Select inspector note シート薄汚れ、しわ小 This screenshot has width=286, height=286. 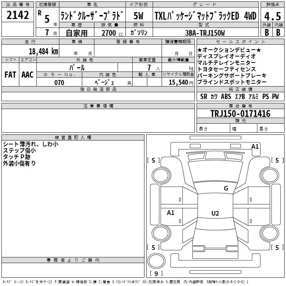tap(30, 144)
